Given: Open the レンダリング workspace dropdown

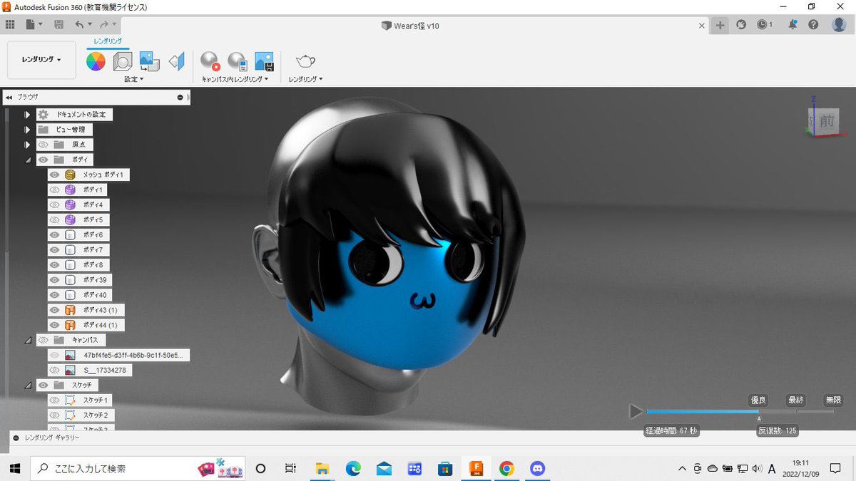Looking at the screenshot, I should (41, 60).
